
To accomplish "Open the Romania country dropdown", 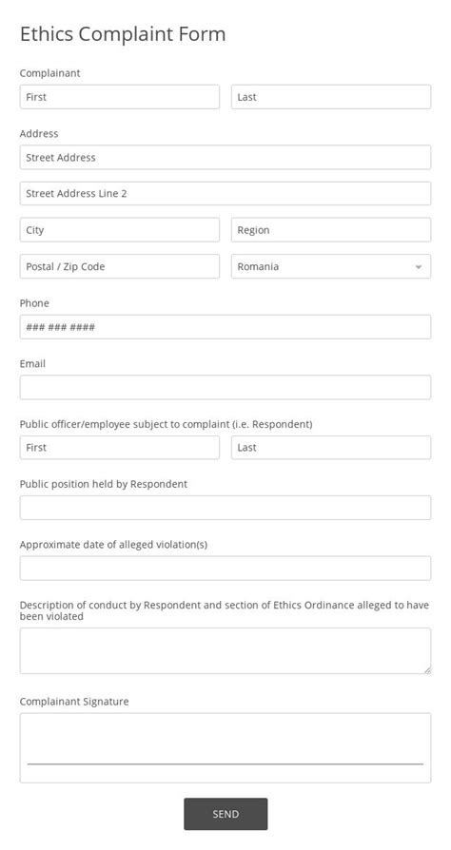I will (331, 267).
